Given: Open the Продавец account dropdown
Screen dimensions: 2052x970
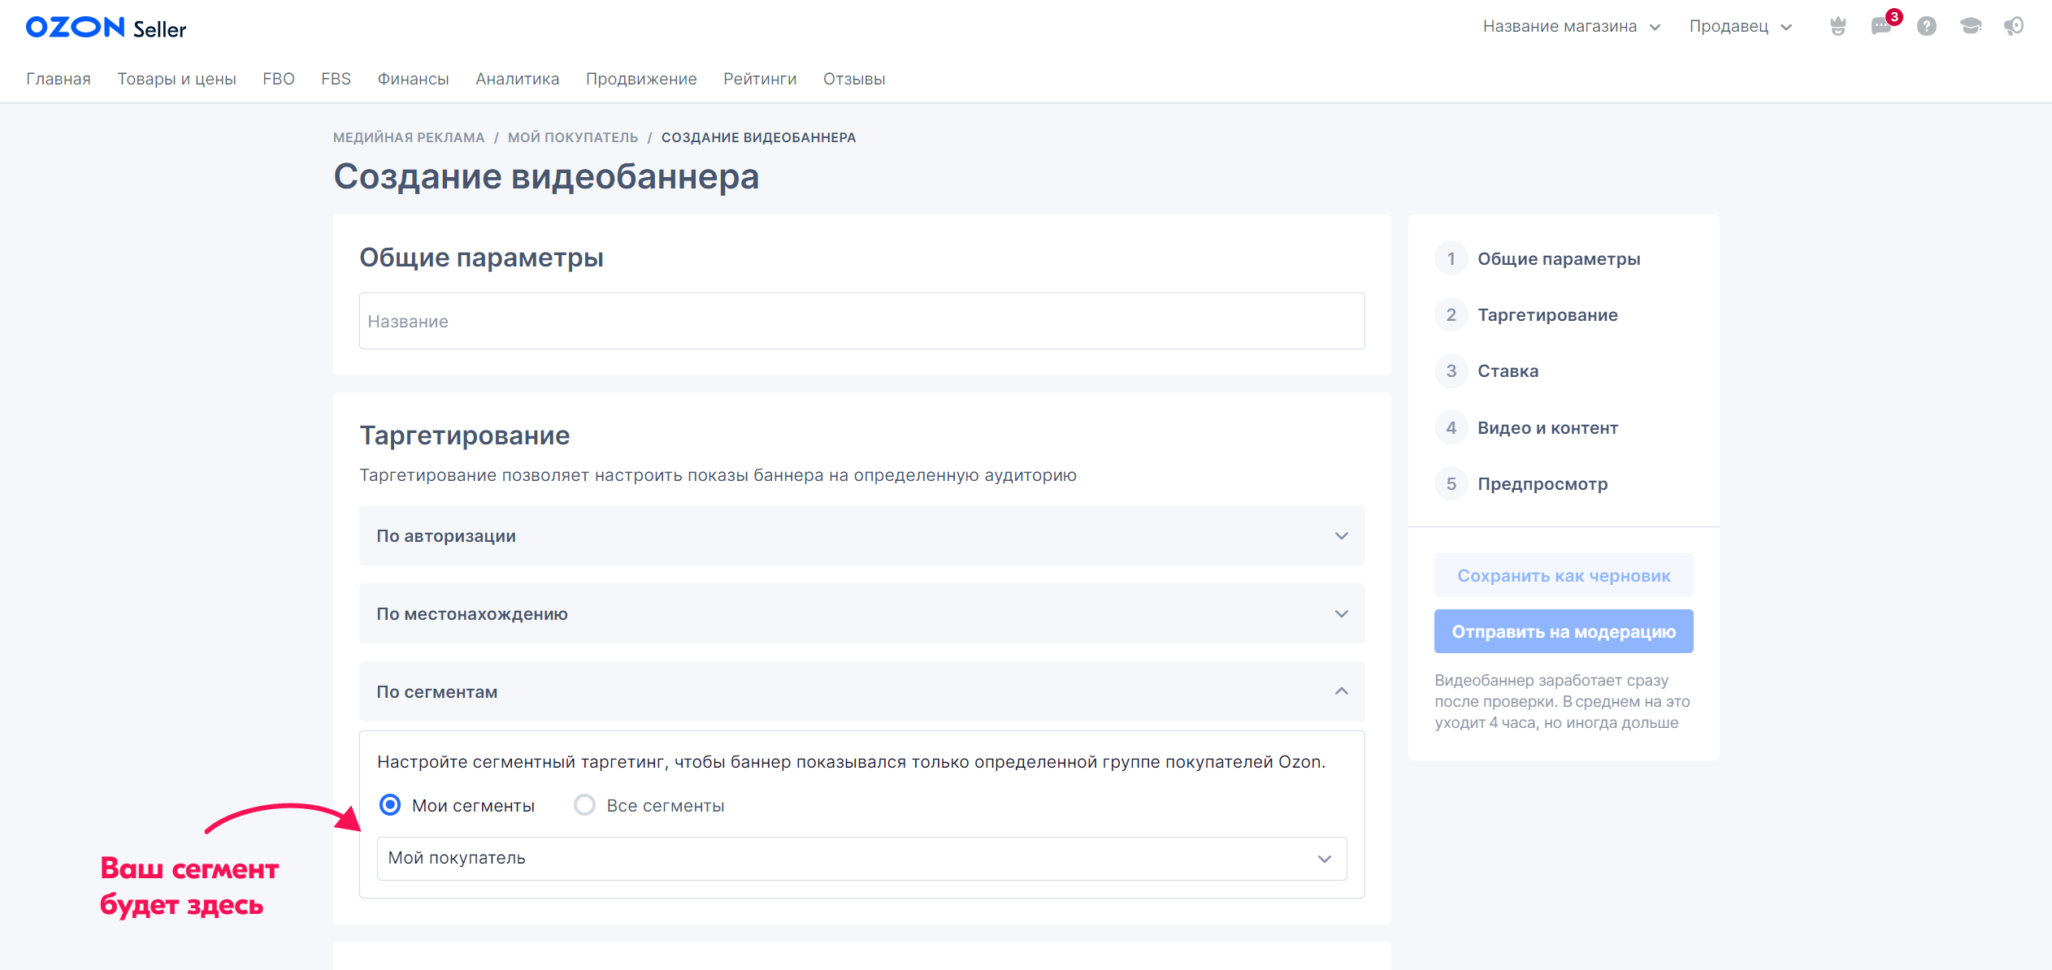Looking at the screenshot, I should pos(1741,27).
